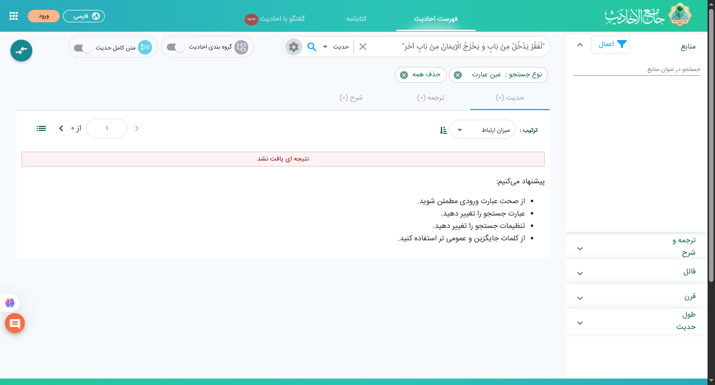715x385 pixels.
Task: Toggle sort direction icon
Action: pyautogui.click(x=443, y=130)
